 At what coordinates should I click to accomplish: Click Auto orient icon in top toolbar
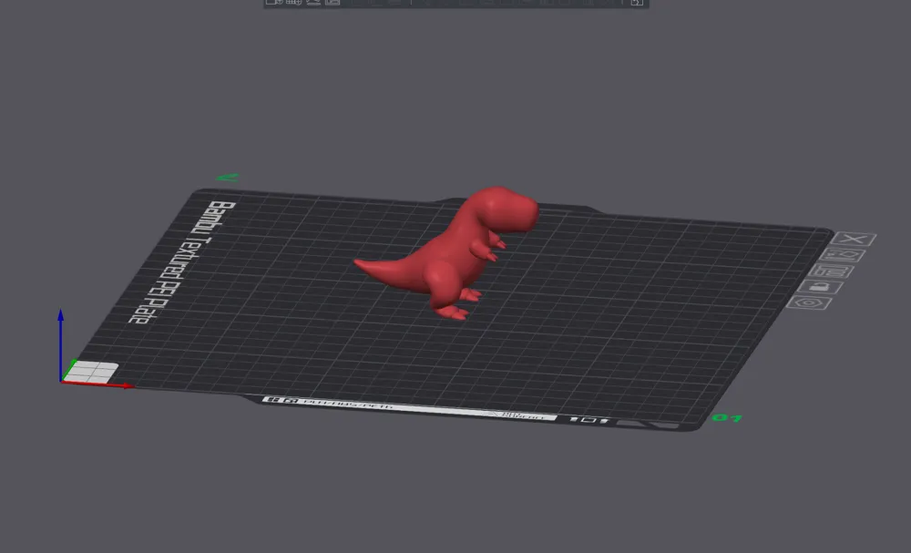(313, 2)
